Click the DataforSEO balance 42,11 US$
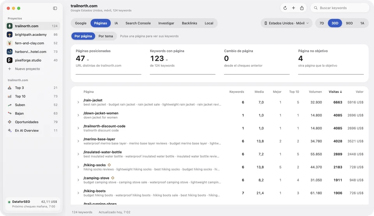This screenshot has height=216, width=374. (x=49, y=202)
